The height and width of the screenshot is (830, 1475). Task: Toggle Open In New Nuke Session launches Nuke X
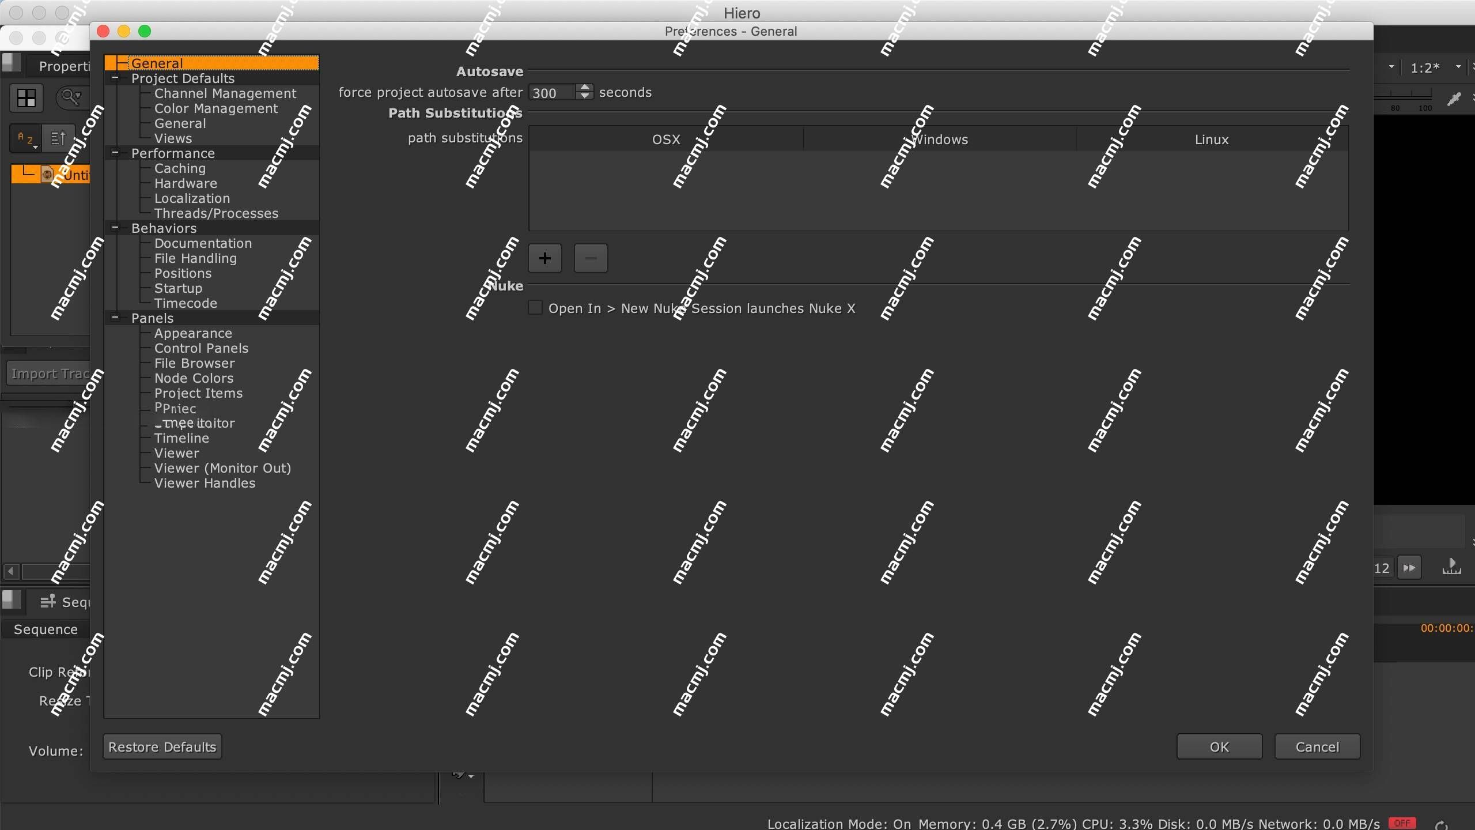point(534,308)
